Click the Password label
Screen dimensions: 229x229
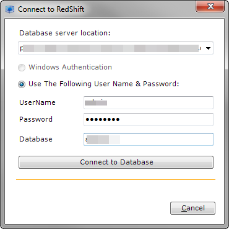pos(36,119)
